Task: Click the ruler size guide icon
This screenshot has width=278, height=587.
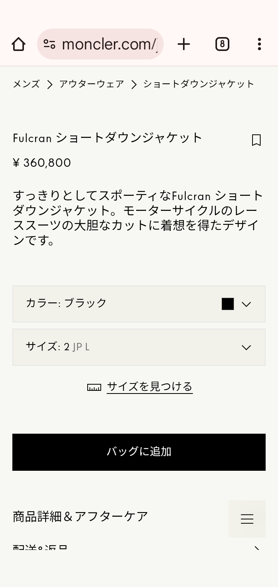Action: click(x=94, y=387)
